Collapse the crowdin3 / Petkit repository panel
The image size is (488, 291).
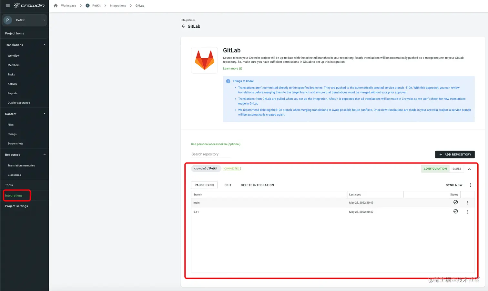coord(469,169)
